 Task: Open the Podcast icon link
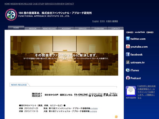pyautogui.click(x=128, y=78)
